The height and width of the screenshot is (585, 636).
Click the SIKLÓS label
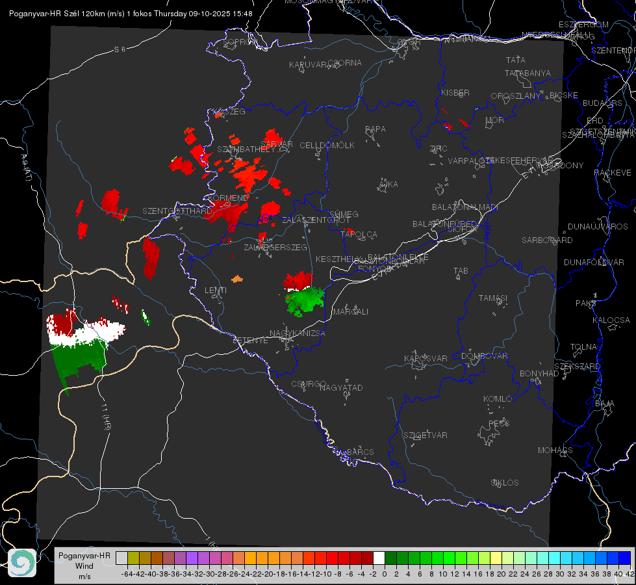(505, 483)
